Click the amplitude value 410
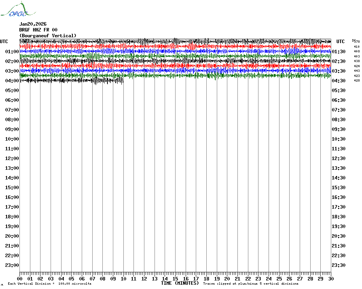The image size is (362, 289). tap(357, 47)
